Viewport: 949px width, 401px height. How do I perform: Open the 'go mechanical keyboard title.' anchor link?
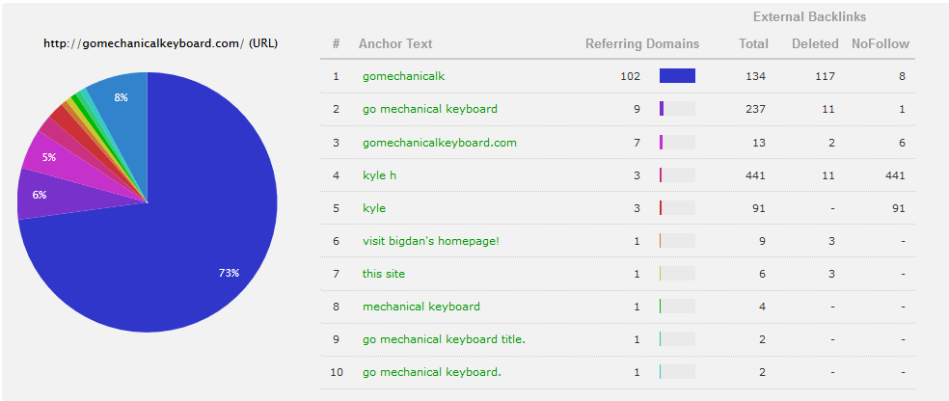click(444, 339)
